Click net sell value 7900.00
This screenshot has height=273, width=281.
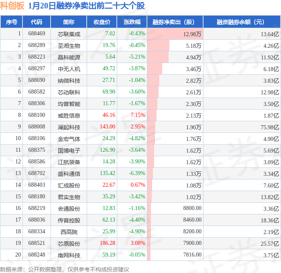[x=192, y=243]
